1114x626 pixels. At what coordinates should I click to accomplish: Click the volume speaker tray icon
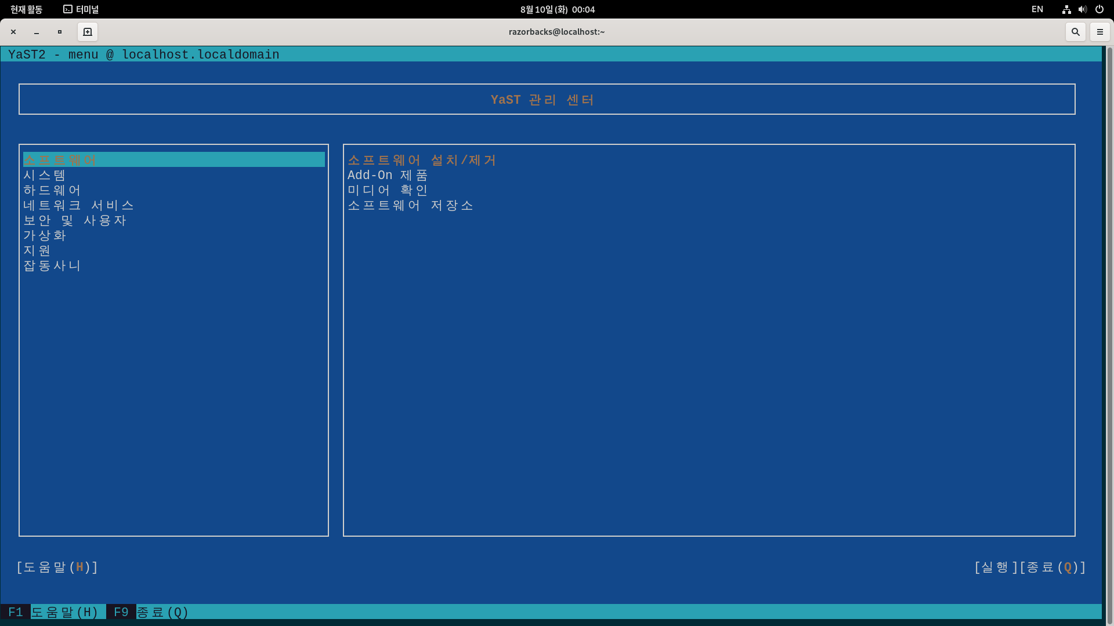click(x=1082, y=9)
